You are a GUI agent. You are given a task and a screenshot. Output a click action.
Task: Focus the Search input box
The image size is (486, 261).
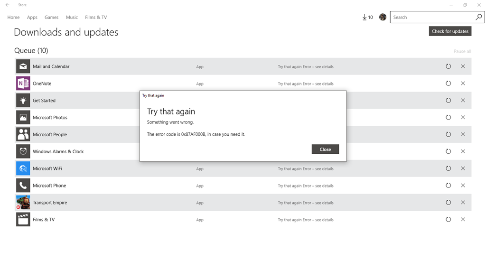click(433, 18)
